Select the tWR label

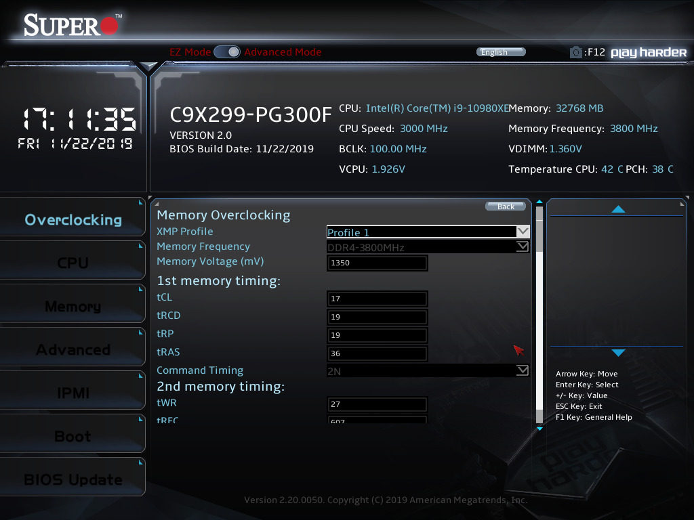pyautogui.click(x=167, y=403)
